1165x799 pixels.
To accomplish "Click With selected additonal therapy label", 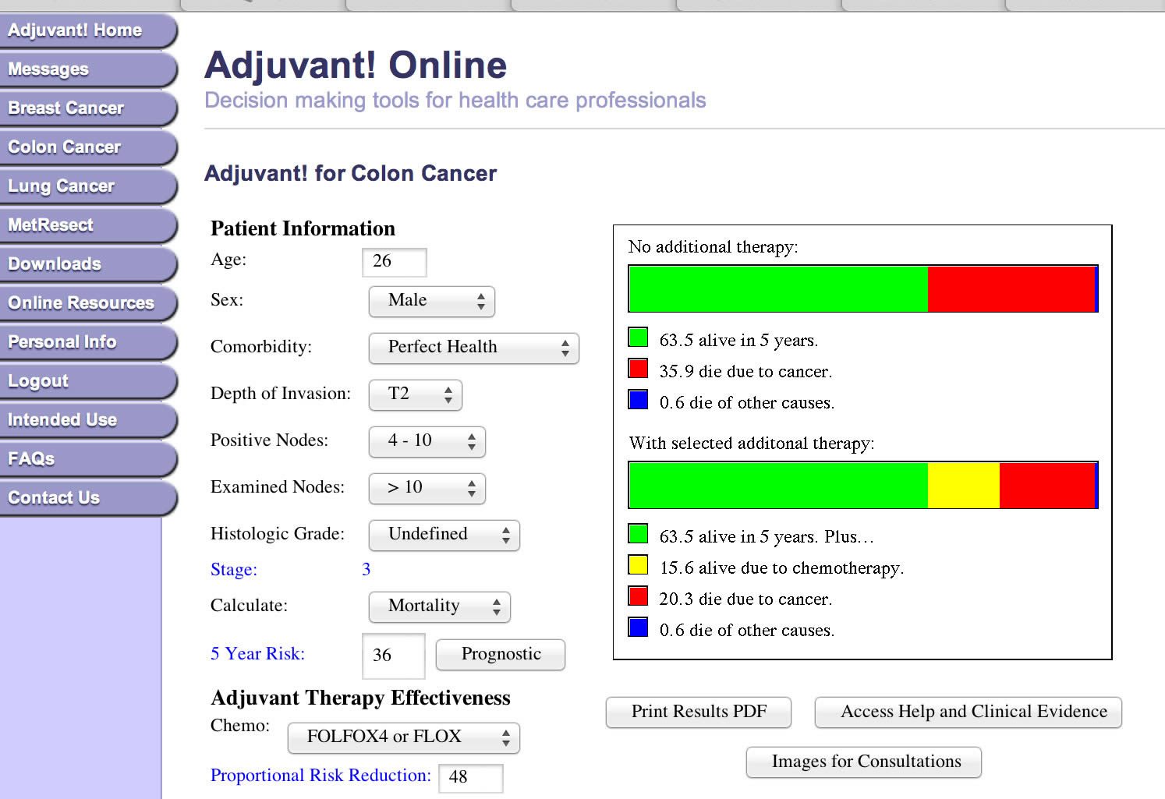I will 752,444.
